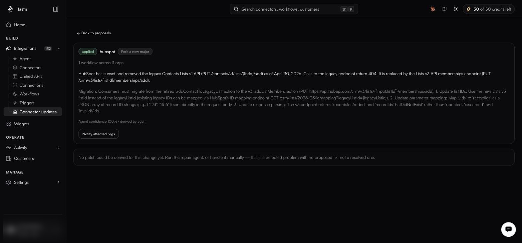Click the connector updates house icon

click(15, 112)
